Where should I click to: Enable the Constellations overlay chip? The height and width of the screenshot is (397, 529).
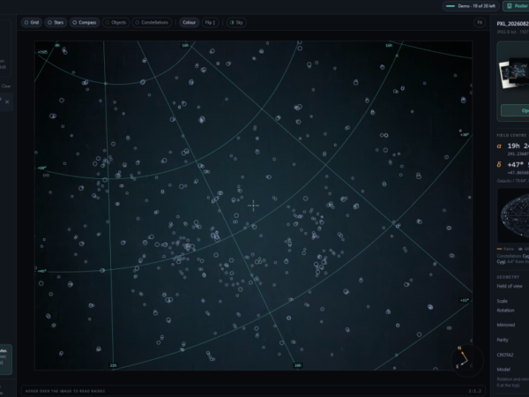[152, 23]
